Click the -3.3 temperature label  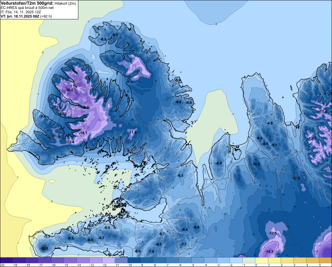coord(47,236)
